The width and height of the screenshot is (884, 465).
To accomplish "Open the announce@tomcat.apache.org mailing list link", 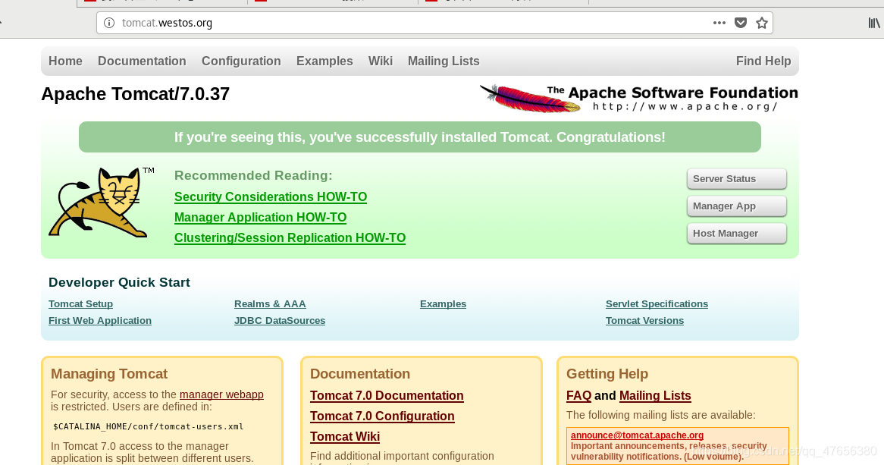I will [637, 435].
